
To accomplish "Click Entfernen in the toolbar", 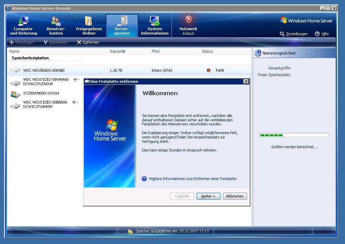I will tap(88, 42).
